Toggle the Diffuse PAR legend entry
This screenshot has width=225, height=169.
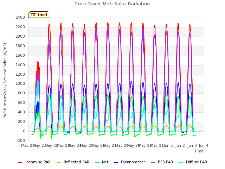[x=193, y=162]
